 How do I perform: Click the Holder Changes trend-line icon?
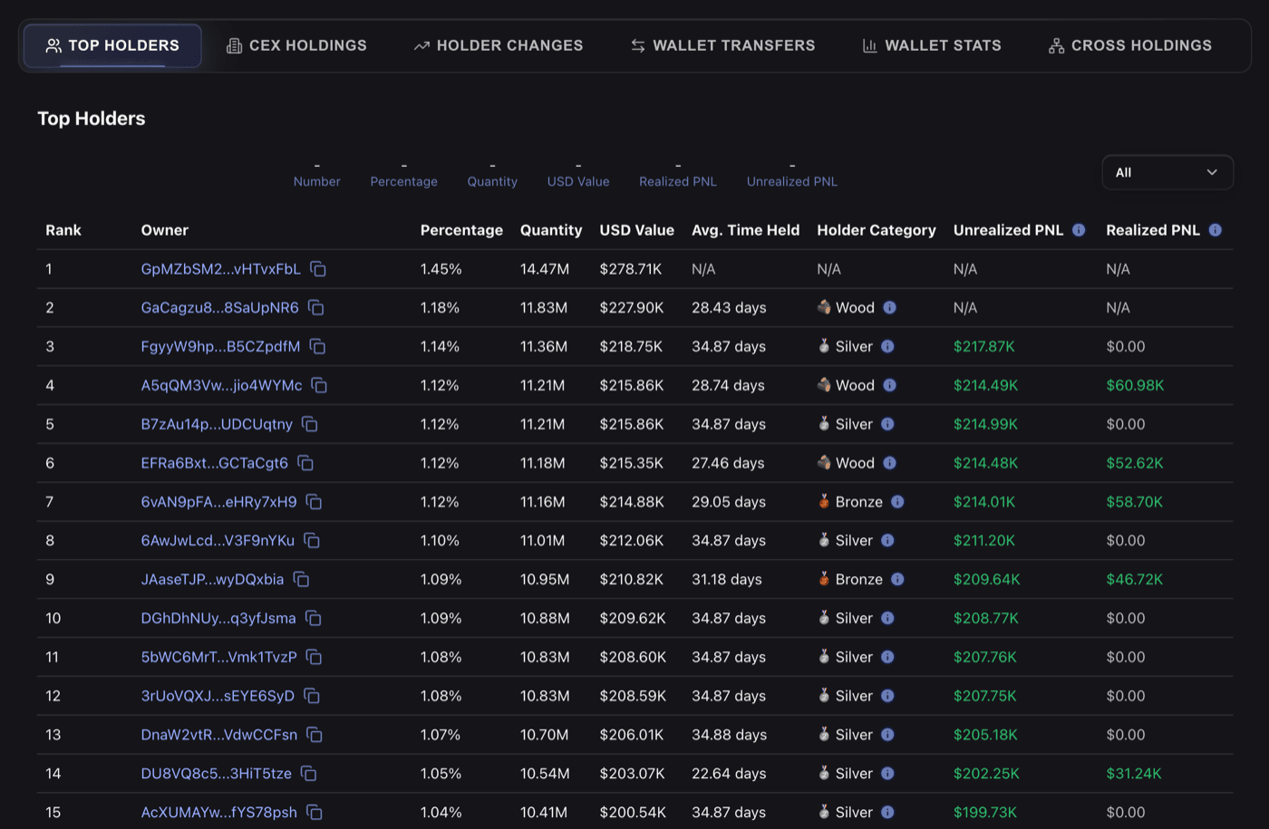coord(421,44)
